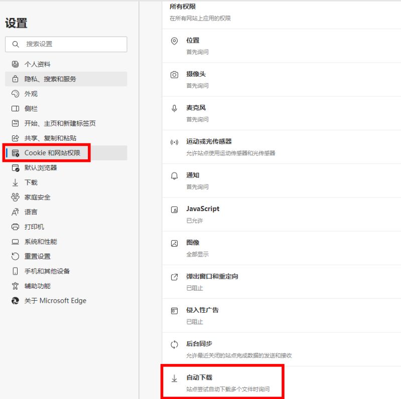The height and width of the screenshot is (399, 401).
Task: Click the lock icon for 隐私、搜索和服务
Action: point(15,79)
